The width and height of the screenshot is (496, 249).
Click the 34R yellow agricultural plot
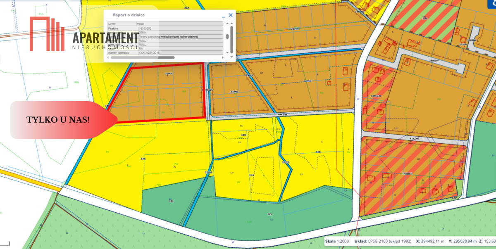pos(243,135)
